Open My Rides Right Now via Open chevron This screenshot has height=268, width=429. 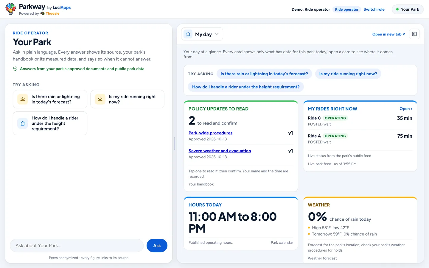click(x=406, y=109)
